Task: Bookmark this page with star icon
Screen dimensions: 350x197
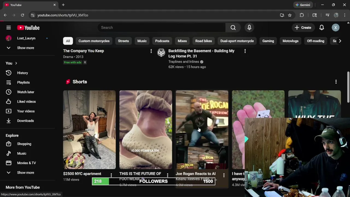Action: [290, 15]
